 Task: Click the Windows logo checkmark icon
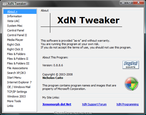[131, 84]
